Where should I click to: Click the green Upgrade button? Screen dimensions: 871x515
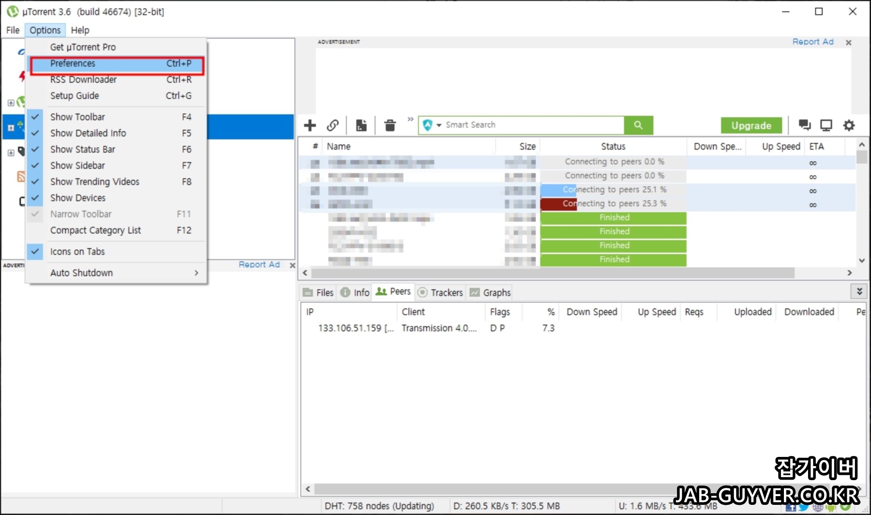pyautogui.click(x=751, y=125)
